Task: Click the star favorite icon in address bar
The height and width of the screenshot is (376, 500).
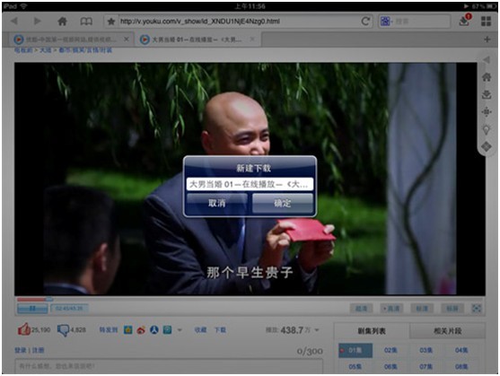Action: click(x=111, y=22)
